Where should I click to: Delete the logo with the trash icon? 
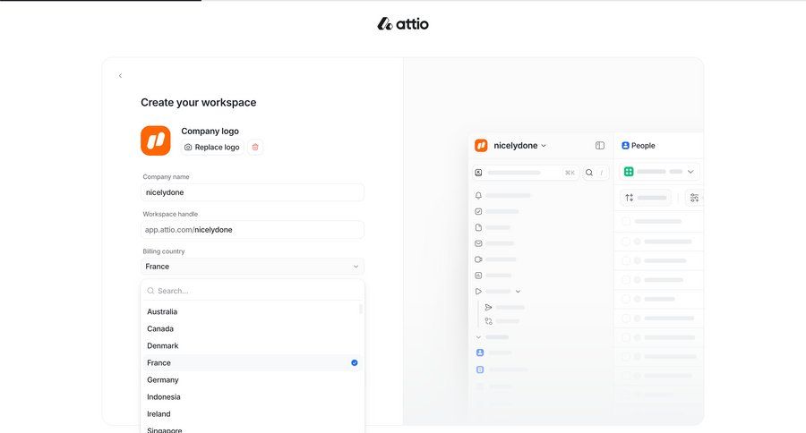tap(255, 147)
